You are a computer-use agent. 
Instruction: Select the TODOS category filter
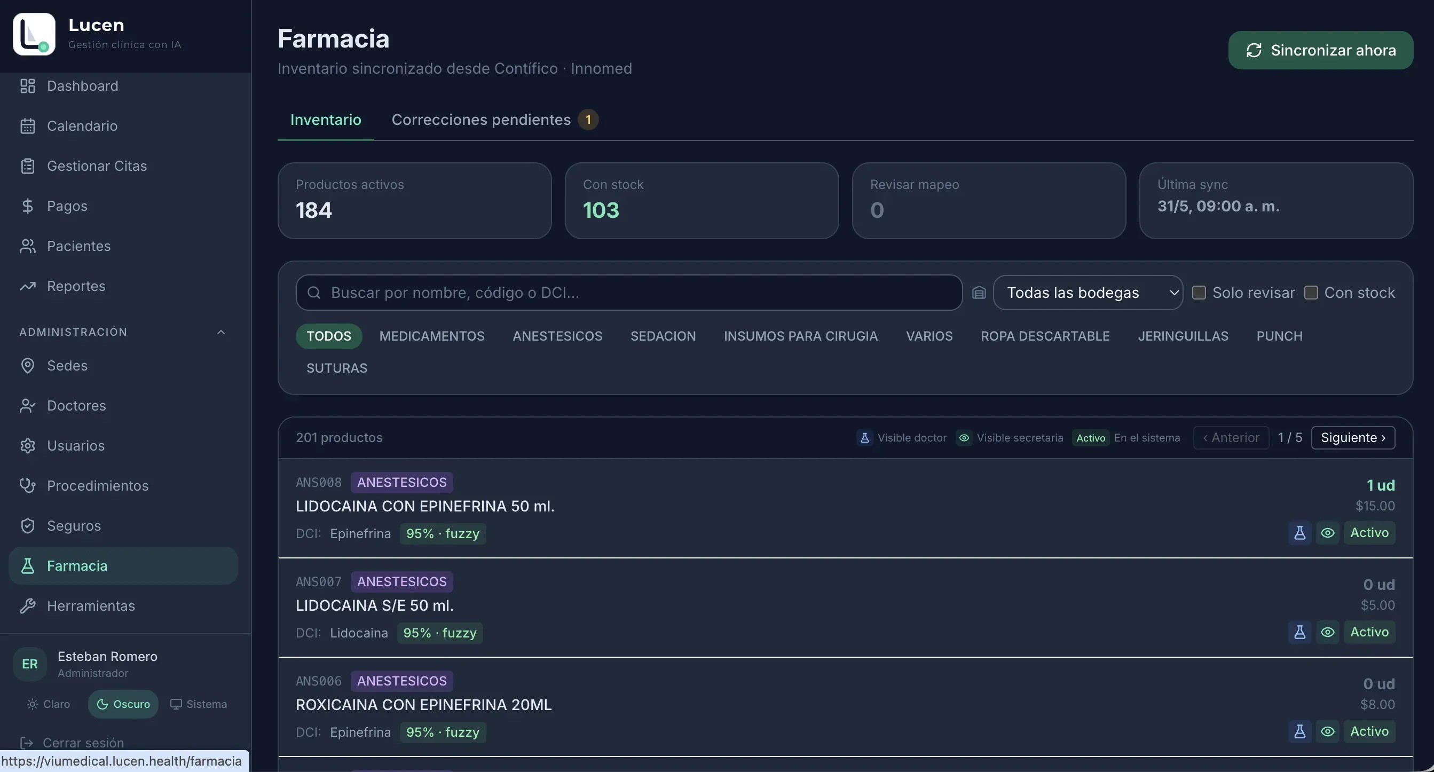tap(328, 336)
